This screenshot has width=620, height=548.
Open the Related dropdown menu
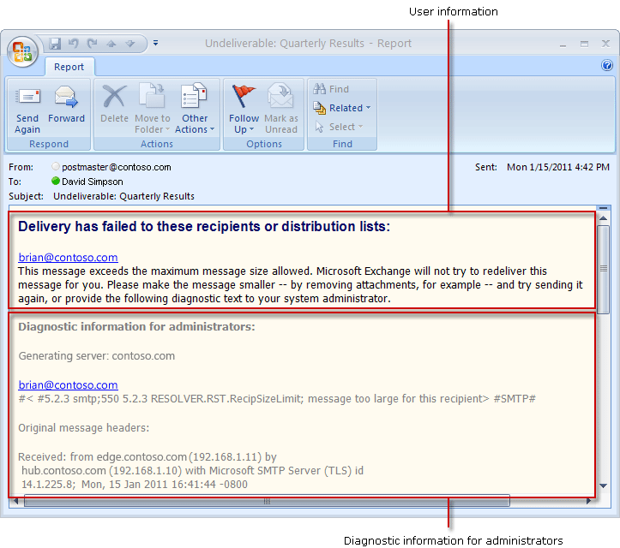click(342, 108)
